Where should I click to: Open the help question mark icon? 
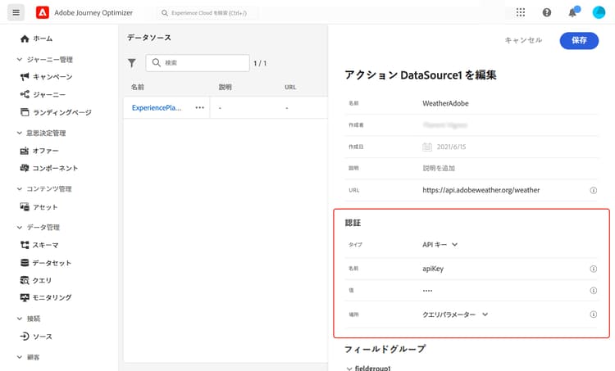[547, 12]
